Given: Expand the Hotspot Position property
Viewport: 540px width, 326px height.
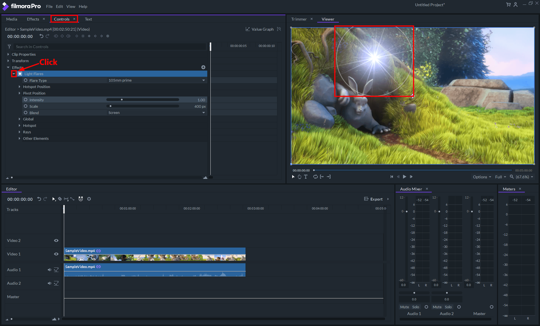Looking at the screenshot, I should [x=19, y=87].
